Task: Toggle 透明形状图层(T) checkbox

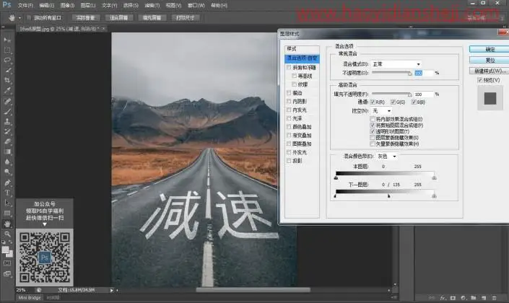Action: coord(373,131)
